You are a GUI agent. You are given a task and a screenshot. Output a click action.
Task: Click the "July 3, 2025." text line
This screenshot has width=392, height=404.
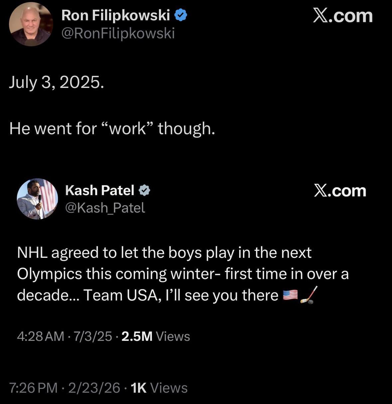pyautogui.click(x=57, y=82)
